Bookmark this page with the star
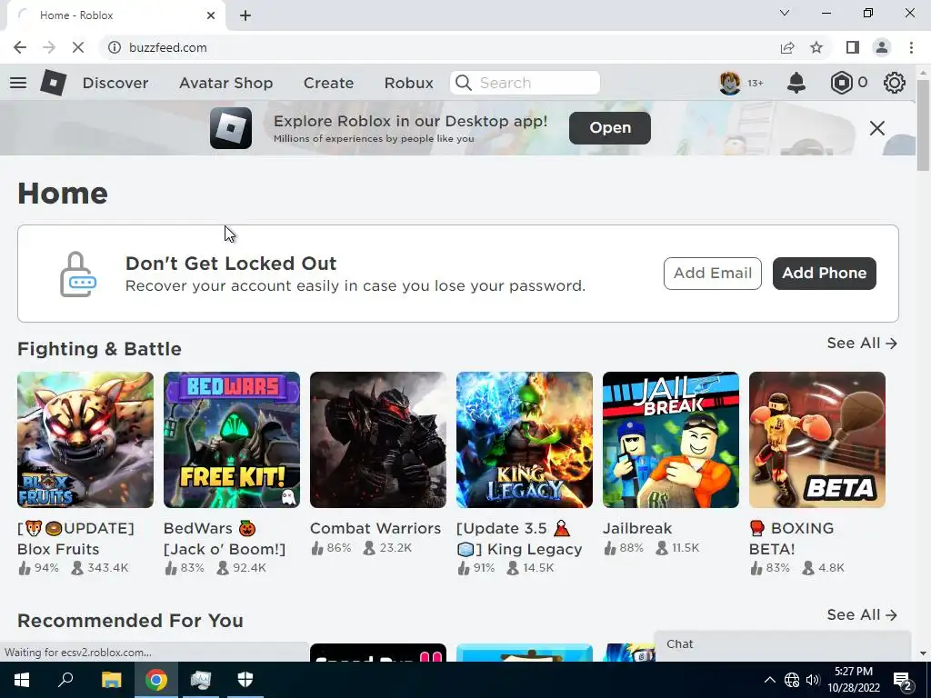The image size is (931, 698). 816,47
